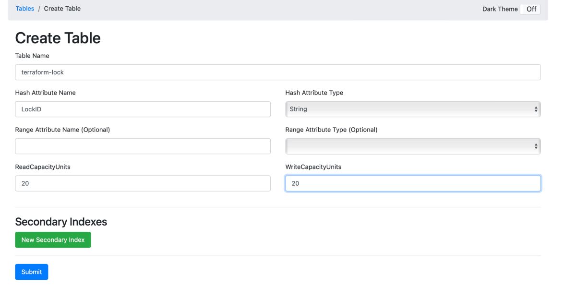Go back via the Tables breadcrumb link
Image resolution: width=576 pixels, height=287 pixels.
tap(25, 9)
